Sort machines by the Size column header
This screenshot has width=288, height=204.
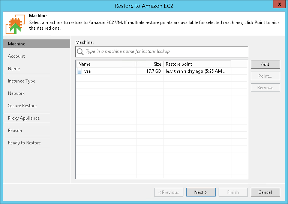click(150, 64)
